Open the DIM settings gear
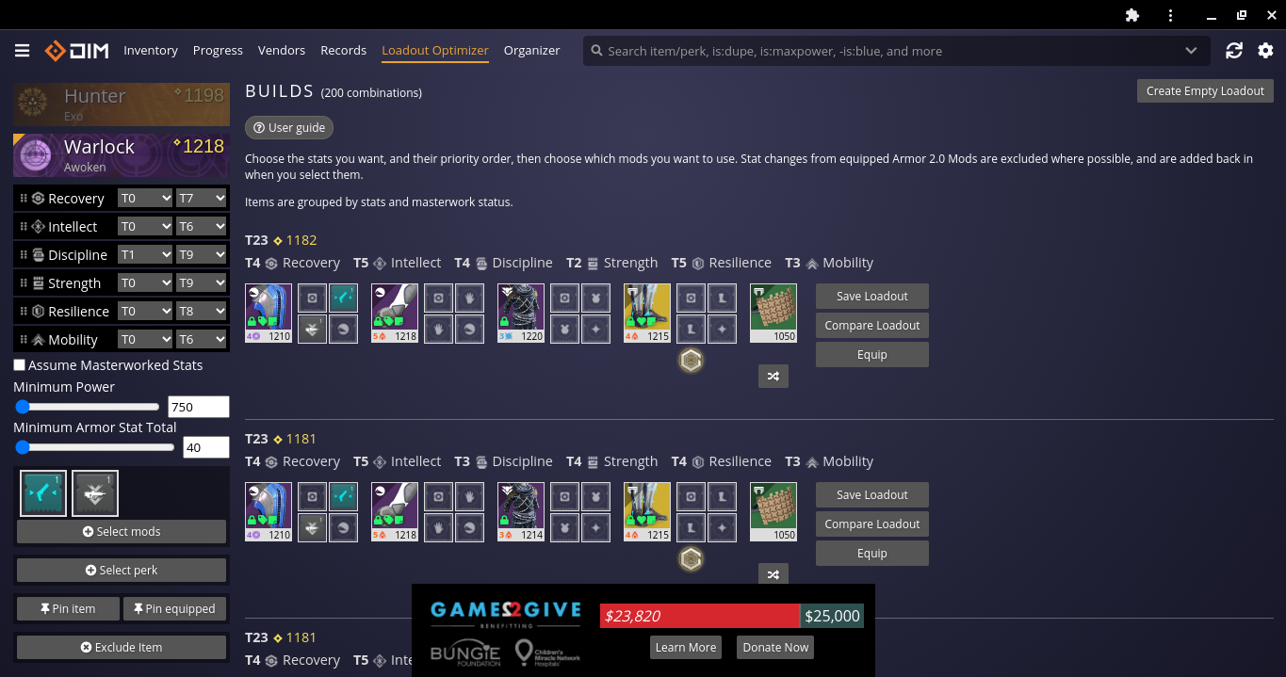 click(x=1265, y=51)
